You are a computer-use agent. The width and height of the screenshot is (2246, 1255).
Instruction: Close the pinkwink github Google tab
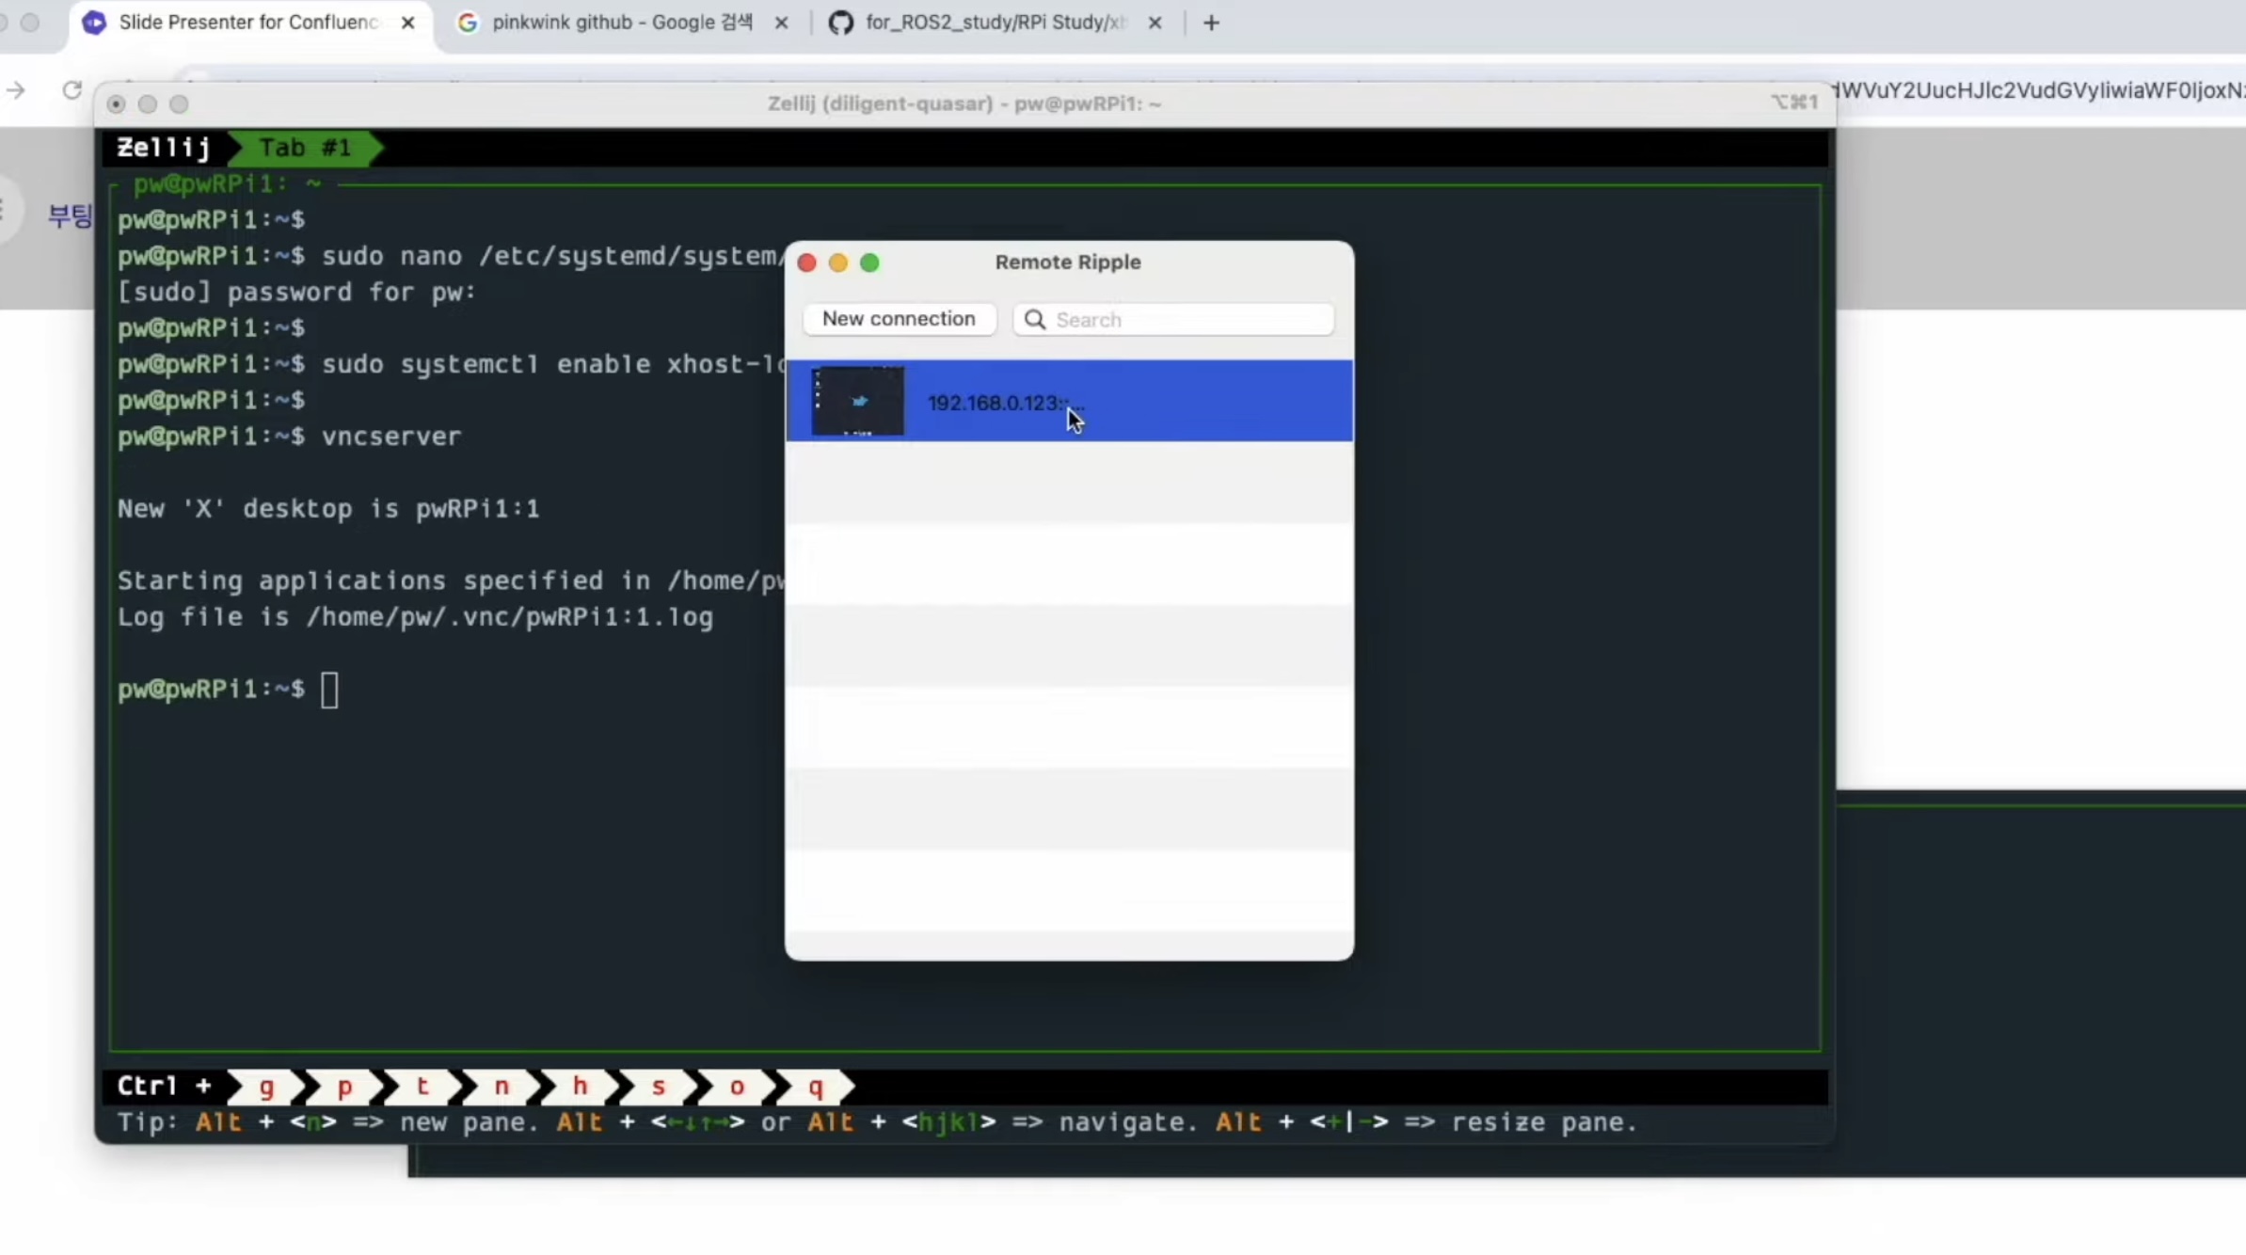tap(781, 23)
